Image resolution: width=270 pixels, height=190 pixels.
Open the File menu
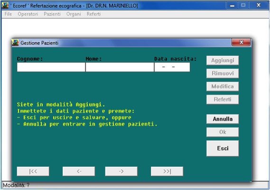tap(8, 14)
